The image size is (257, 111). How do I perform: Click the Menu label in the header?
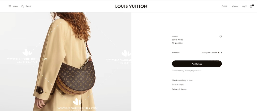tap(15, 6)
